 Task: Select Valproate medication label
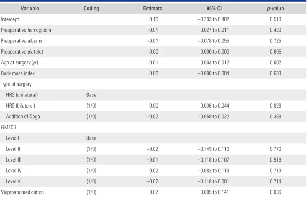click(22, 192)
